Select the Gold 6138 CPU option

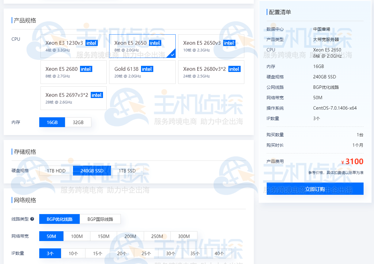(142, 72)
